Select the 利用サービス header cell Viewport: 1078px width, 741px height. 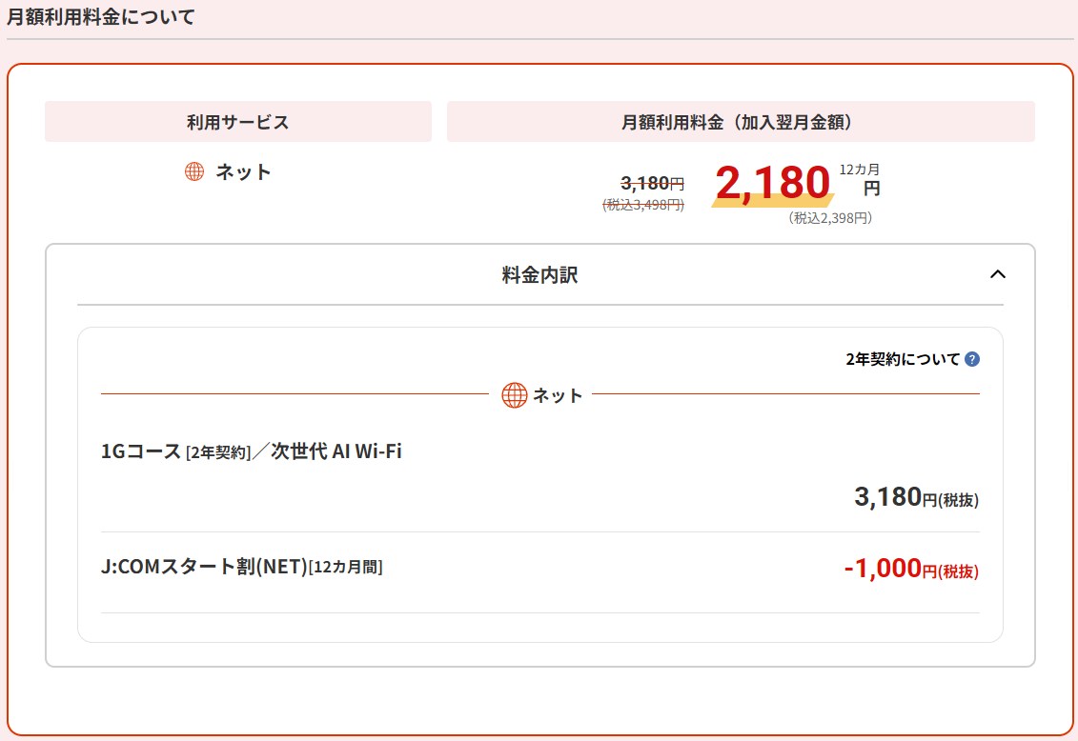click(237, 122)
